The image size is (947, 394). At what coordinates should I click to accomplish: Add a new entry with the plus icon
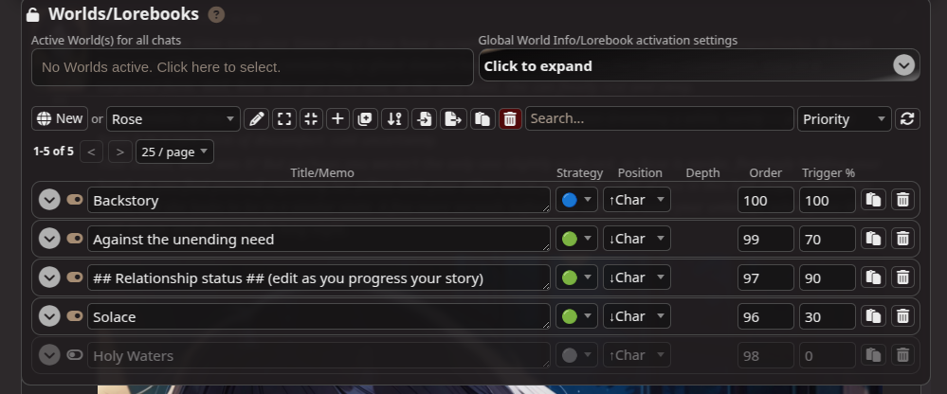pos(338,119)
